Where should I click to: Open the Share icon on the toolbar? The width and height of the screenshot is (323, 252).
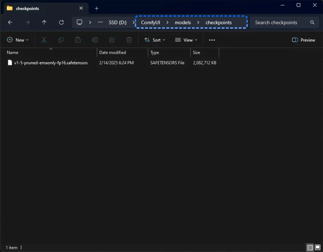coord(112,40)
